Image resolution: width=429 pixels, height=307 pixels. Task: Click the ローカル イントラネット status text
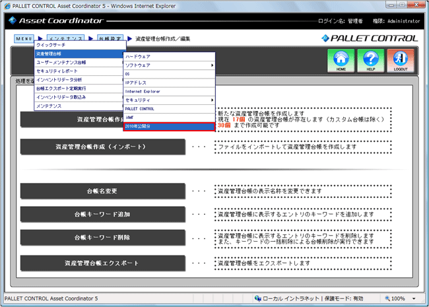[291, 298]
